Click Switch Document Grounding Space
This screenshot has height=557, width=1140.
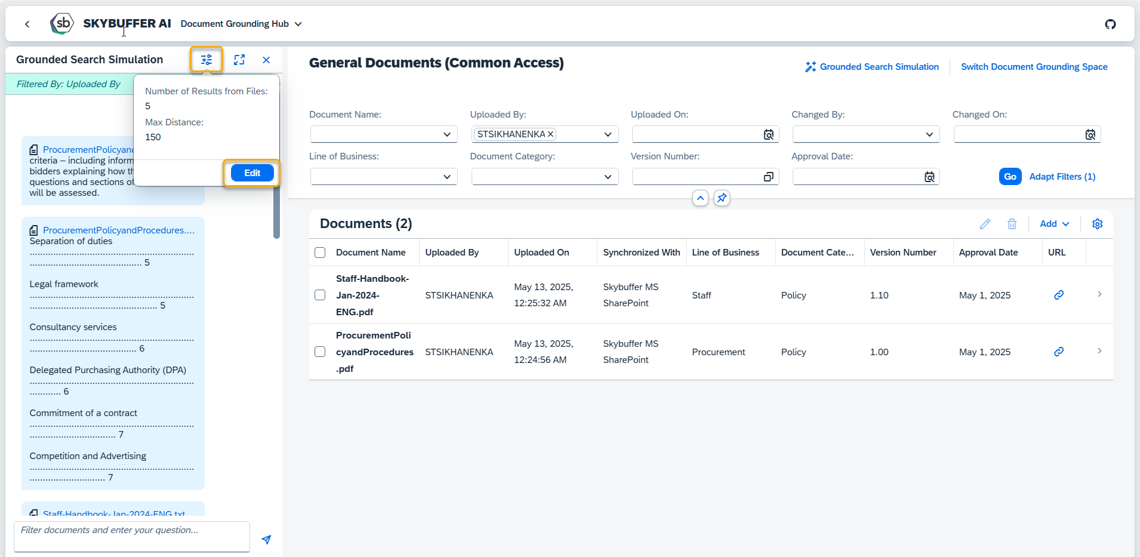coord(1034,67)
